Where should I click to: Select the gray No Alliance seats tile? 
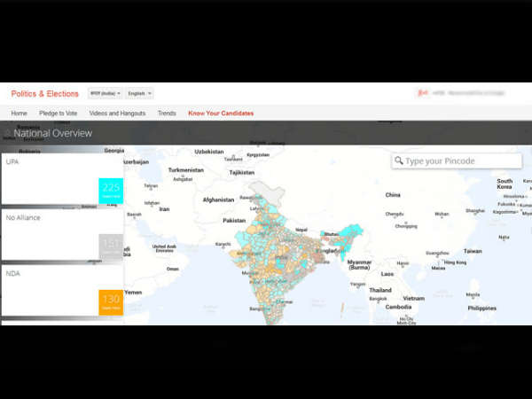(110, 246)
